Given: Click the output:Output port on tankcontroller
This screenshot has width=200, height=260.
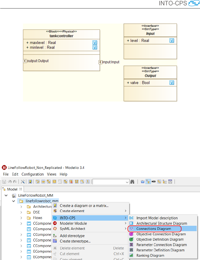Looking at the screenshot, I should pos(25,61).
